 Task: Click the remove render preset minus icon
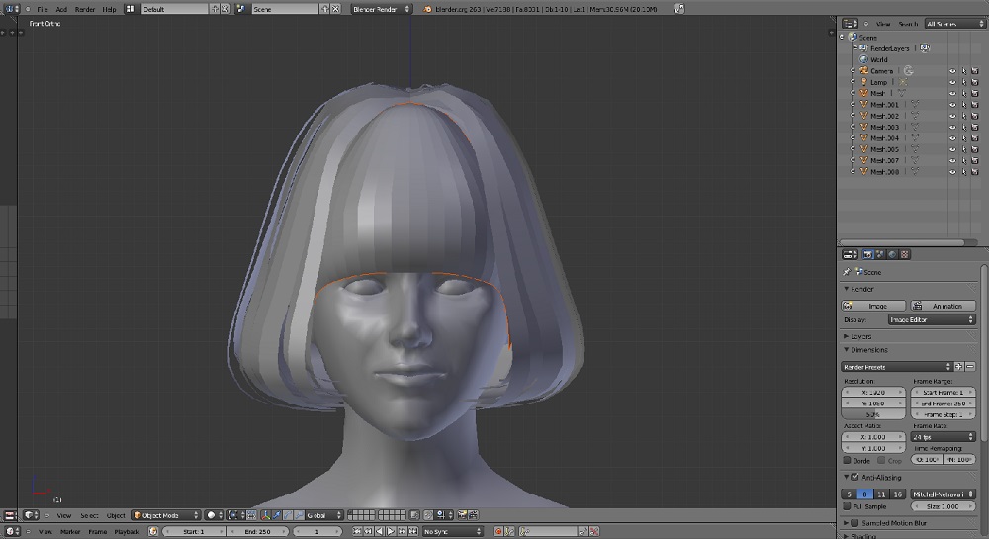pos(971,367)
